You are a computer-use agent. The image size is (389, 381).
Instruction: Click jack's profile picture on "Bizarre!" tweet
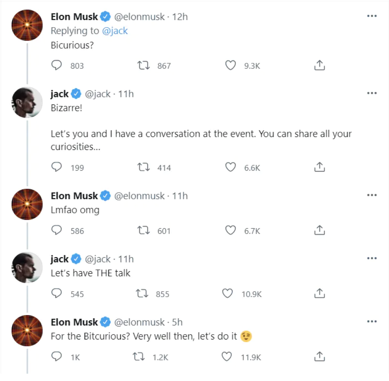point(27,102)
